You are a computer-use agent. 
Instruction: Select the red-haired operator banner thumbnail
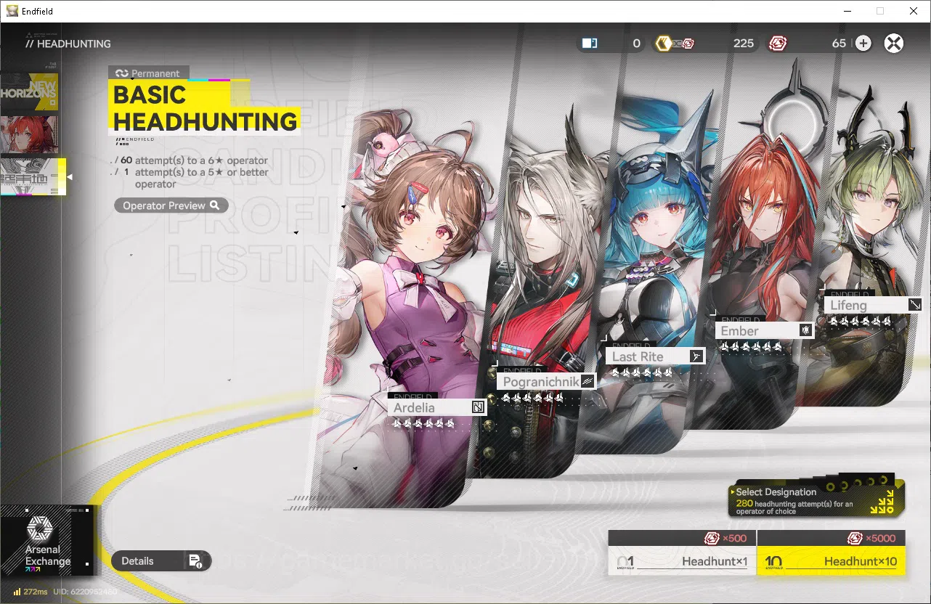coord(29,135)
